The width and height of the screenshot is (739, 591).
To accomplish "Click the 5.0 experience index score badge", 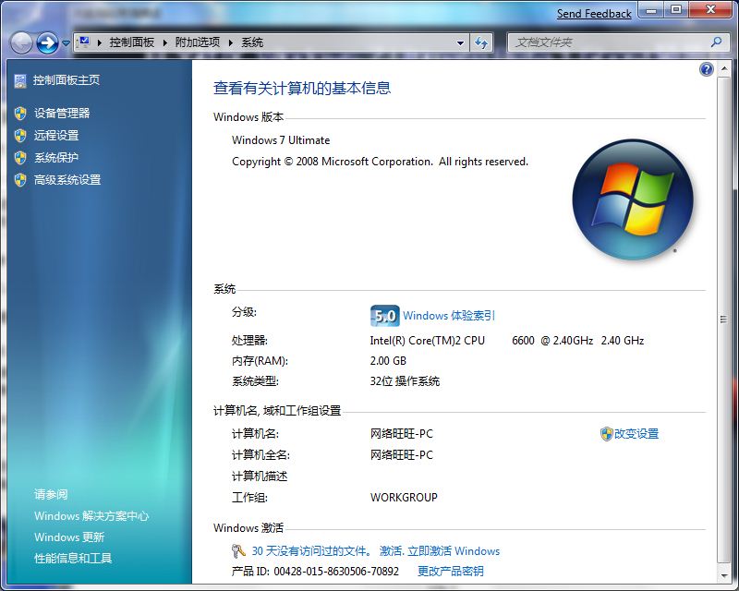I will 384,316.
